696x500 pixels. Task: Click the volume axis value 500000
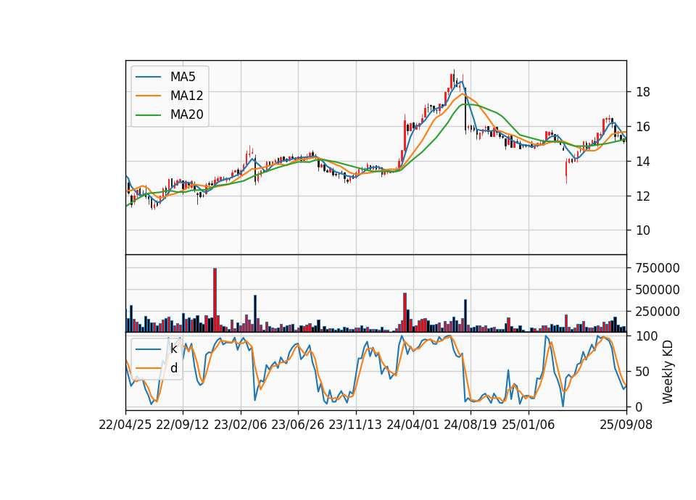(x=658, y=290)
